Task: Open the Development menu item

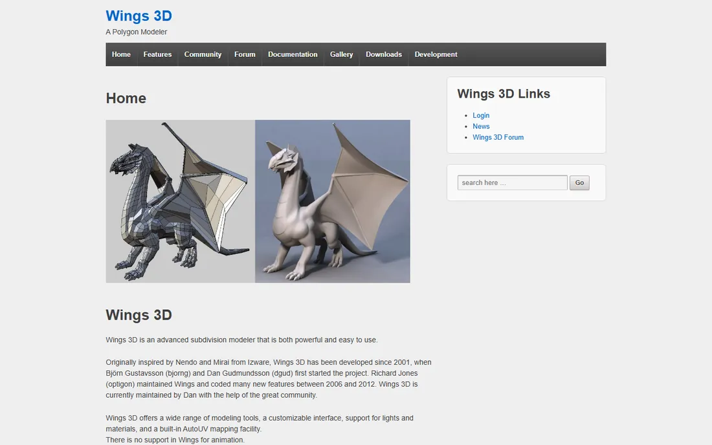Action: coord(436,54)
